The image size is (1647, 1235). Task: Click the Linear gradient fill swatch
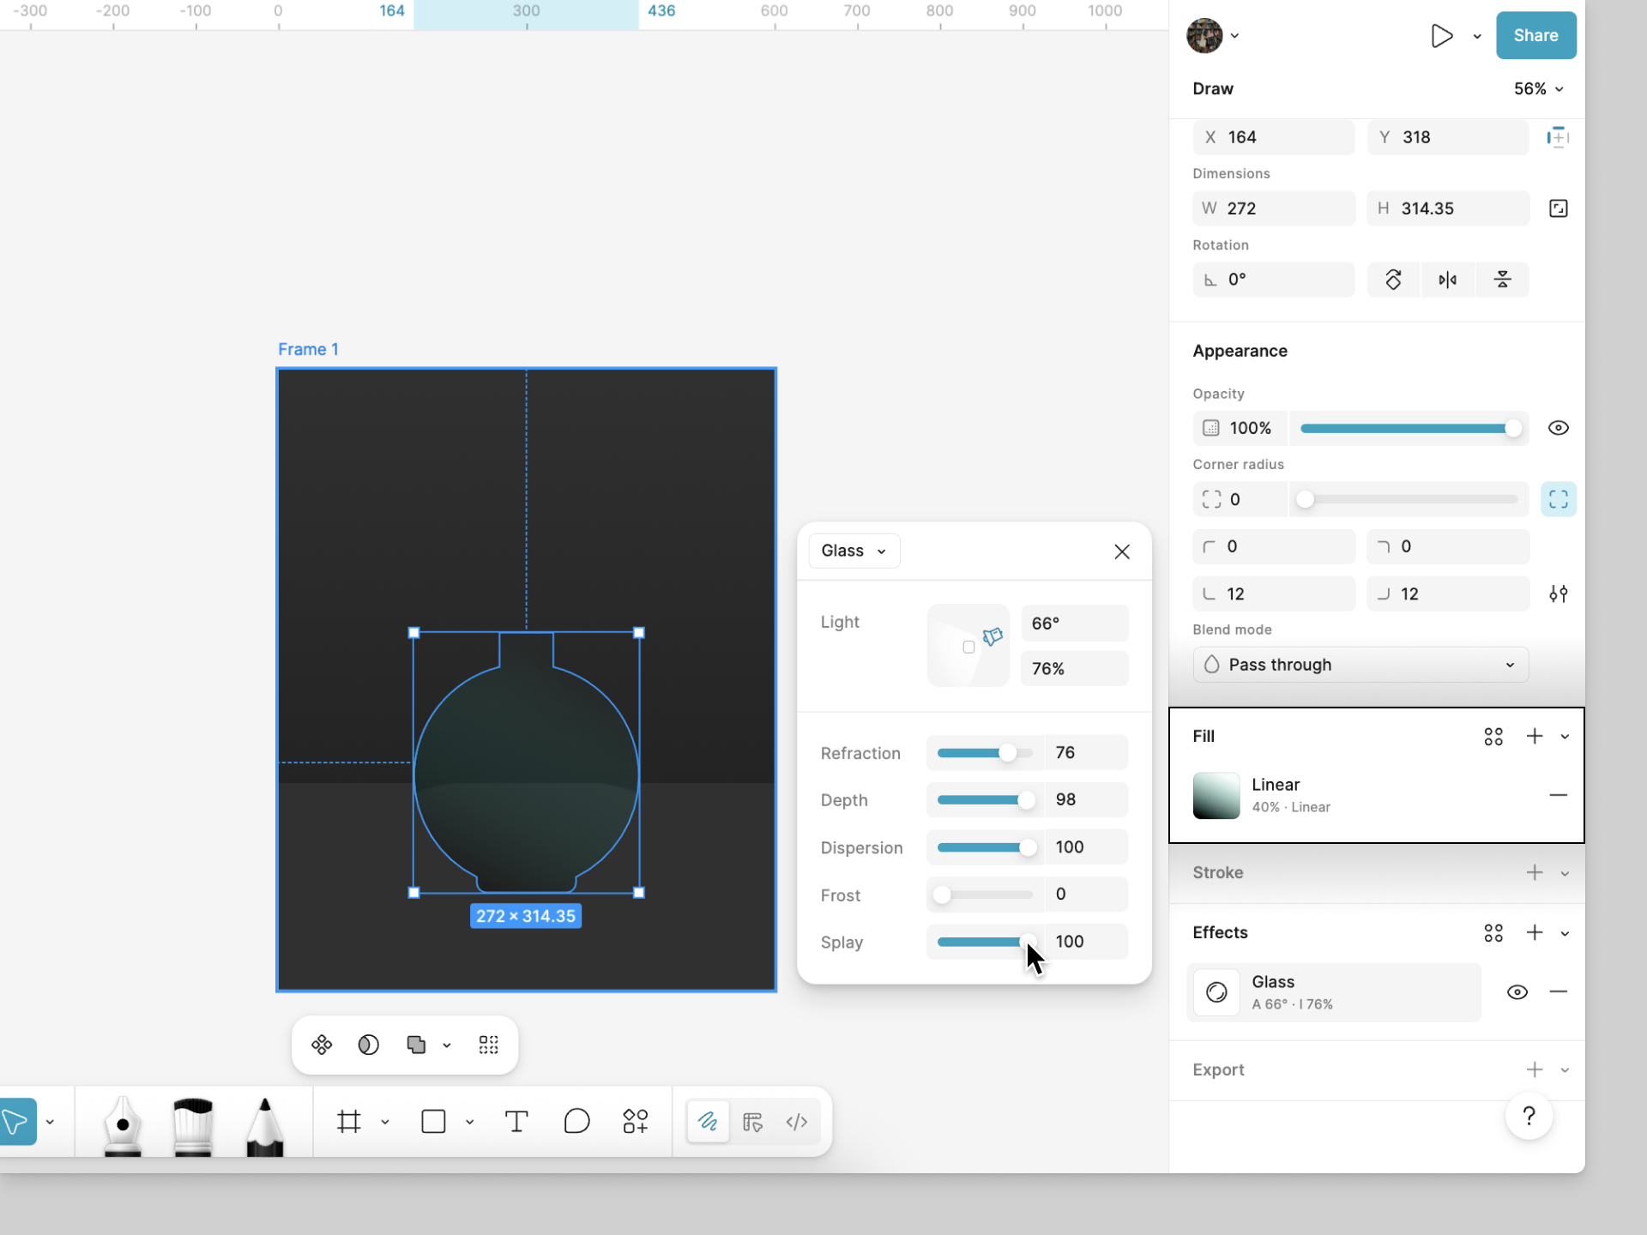pyautogui.click(x=1216, y=795)
